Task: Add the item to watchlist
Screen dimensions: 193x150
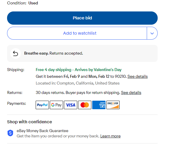Action: [x=80, y=33]
